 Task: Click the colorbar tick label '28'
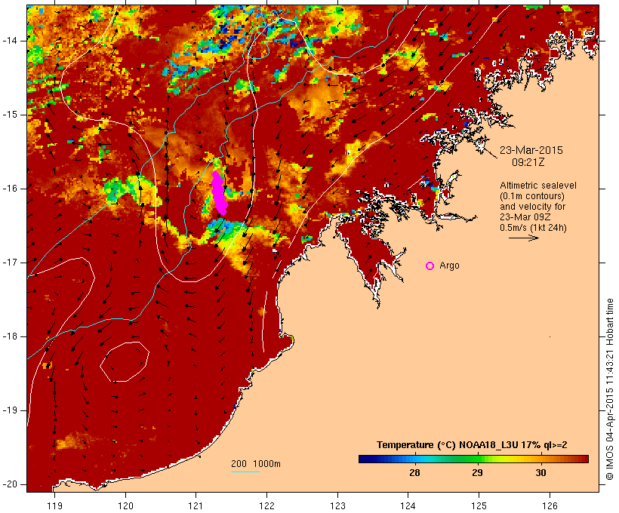click(414, 473)
